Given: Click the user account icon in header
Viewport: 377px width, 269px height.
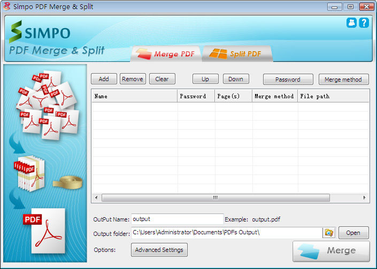Looking at the screenshot, I should tap(352, 23).
